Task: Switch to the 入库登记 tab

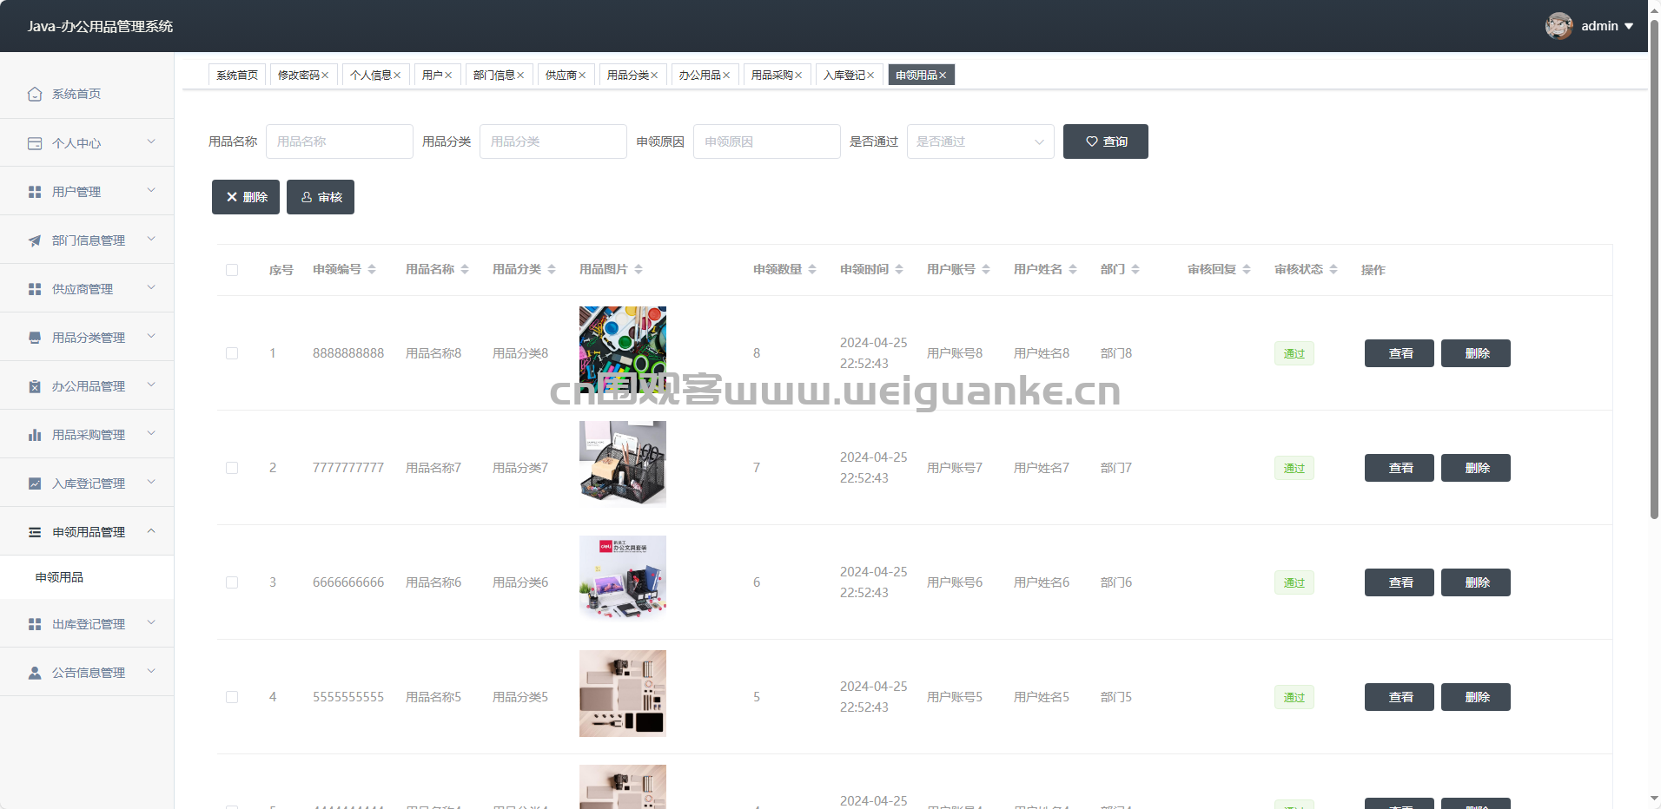Action: pos(844,76)
